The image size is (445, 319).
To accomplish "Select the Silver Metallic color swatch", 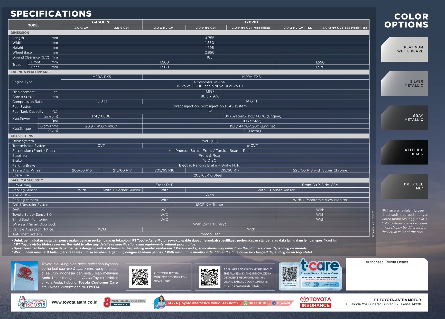I will pos(404,84).
